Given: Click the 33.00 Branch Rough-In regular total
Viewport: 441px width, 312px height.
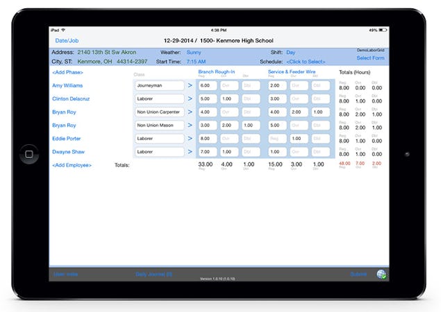Looking at the screenshot, I should tap(206, 164).
